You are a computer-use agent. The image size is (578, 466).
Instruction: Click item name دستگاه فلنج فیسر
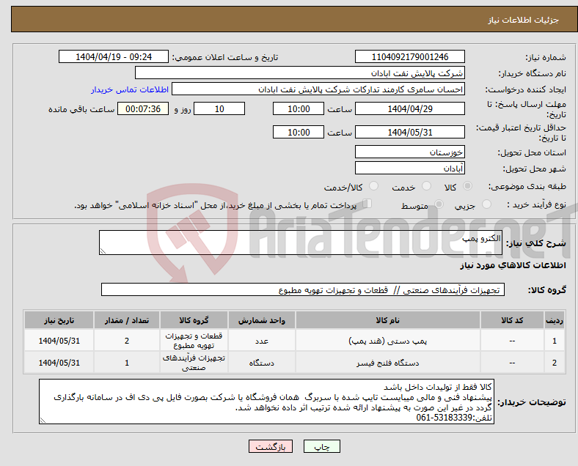tap(388, 363)
